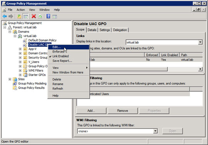Open the Action menu in menu bar
Screen dimensions: 208x145
pos(20,10)
